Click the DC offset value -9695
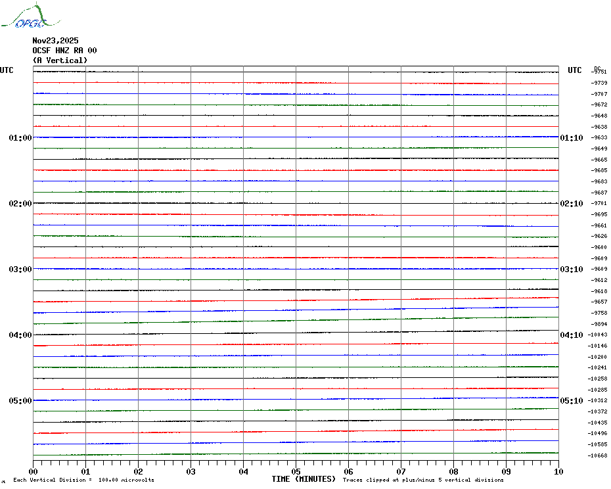This screenshot has height=489, width=611. point(599,214)
